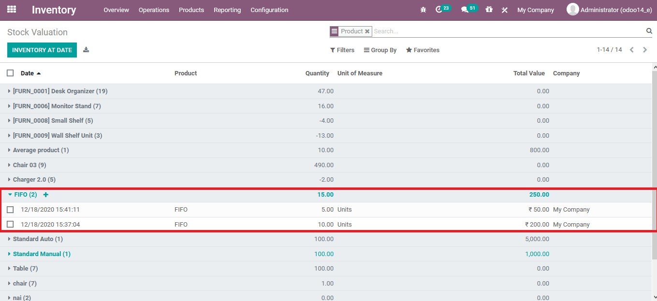Open activities clock icon with badge 23
This screenshot has width=657, height=301.
(439, 10)
